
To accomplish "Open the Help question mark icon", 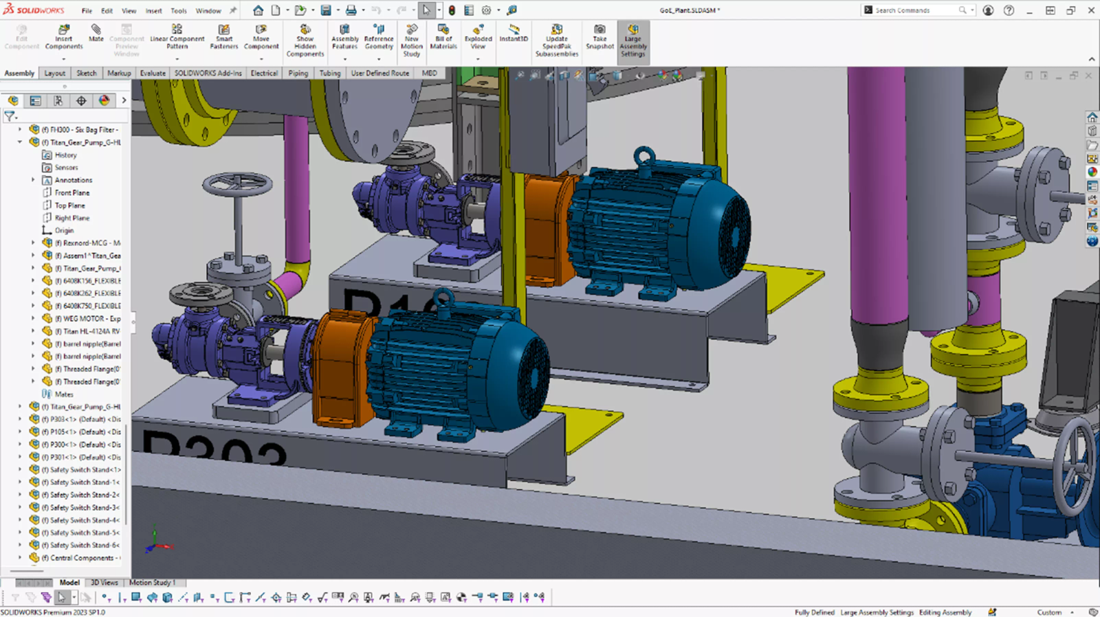I will tap(1009, 10).
